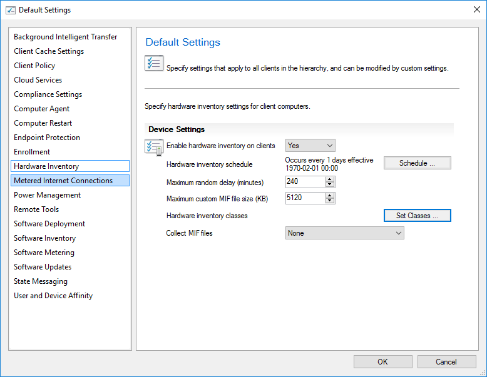Click the 'Occurs every 1 days effective' text

point(329,160)
